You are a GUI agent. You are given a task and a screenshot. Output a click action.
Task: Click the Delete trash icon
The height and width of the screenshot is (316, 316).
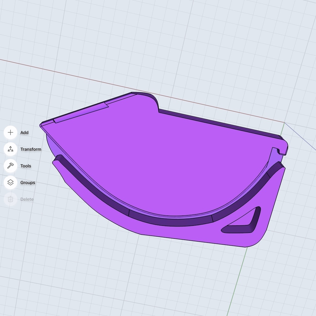coord(10,199)
